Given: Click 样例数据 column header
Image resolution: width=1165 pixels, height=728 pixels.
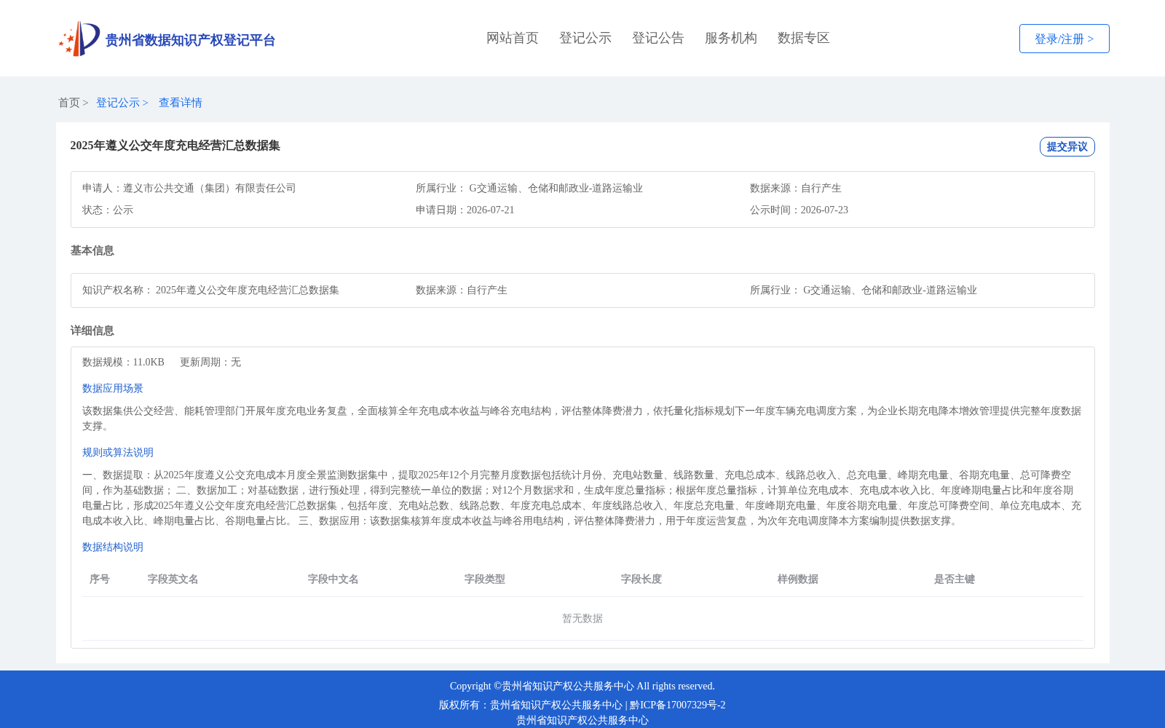Looking at the screenshot, I should pos(798,579).
